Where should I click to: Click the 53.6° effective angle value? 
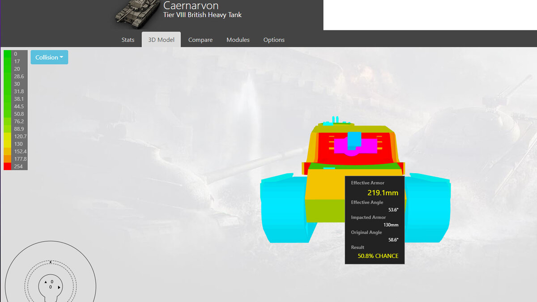pos(393,210)
